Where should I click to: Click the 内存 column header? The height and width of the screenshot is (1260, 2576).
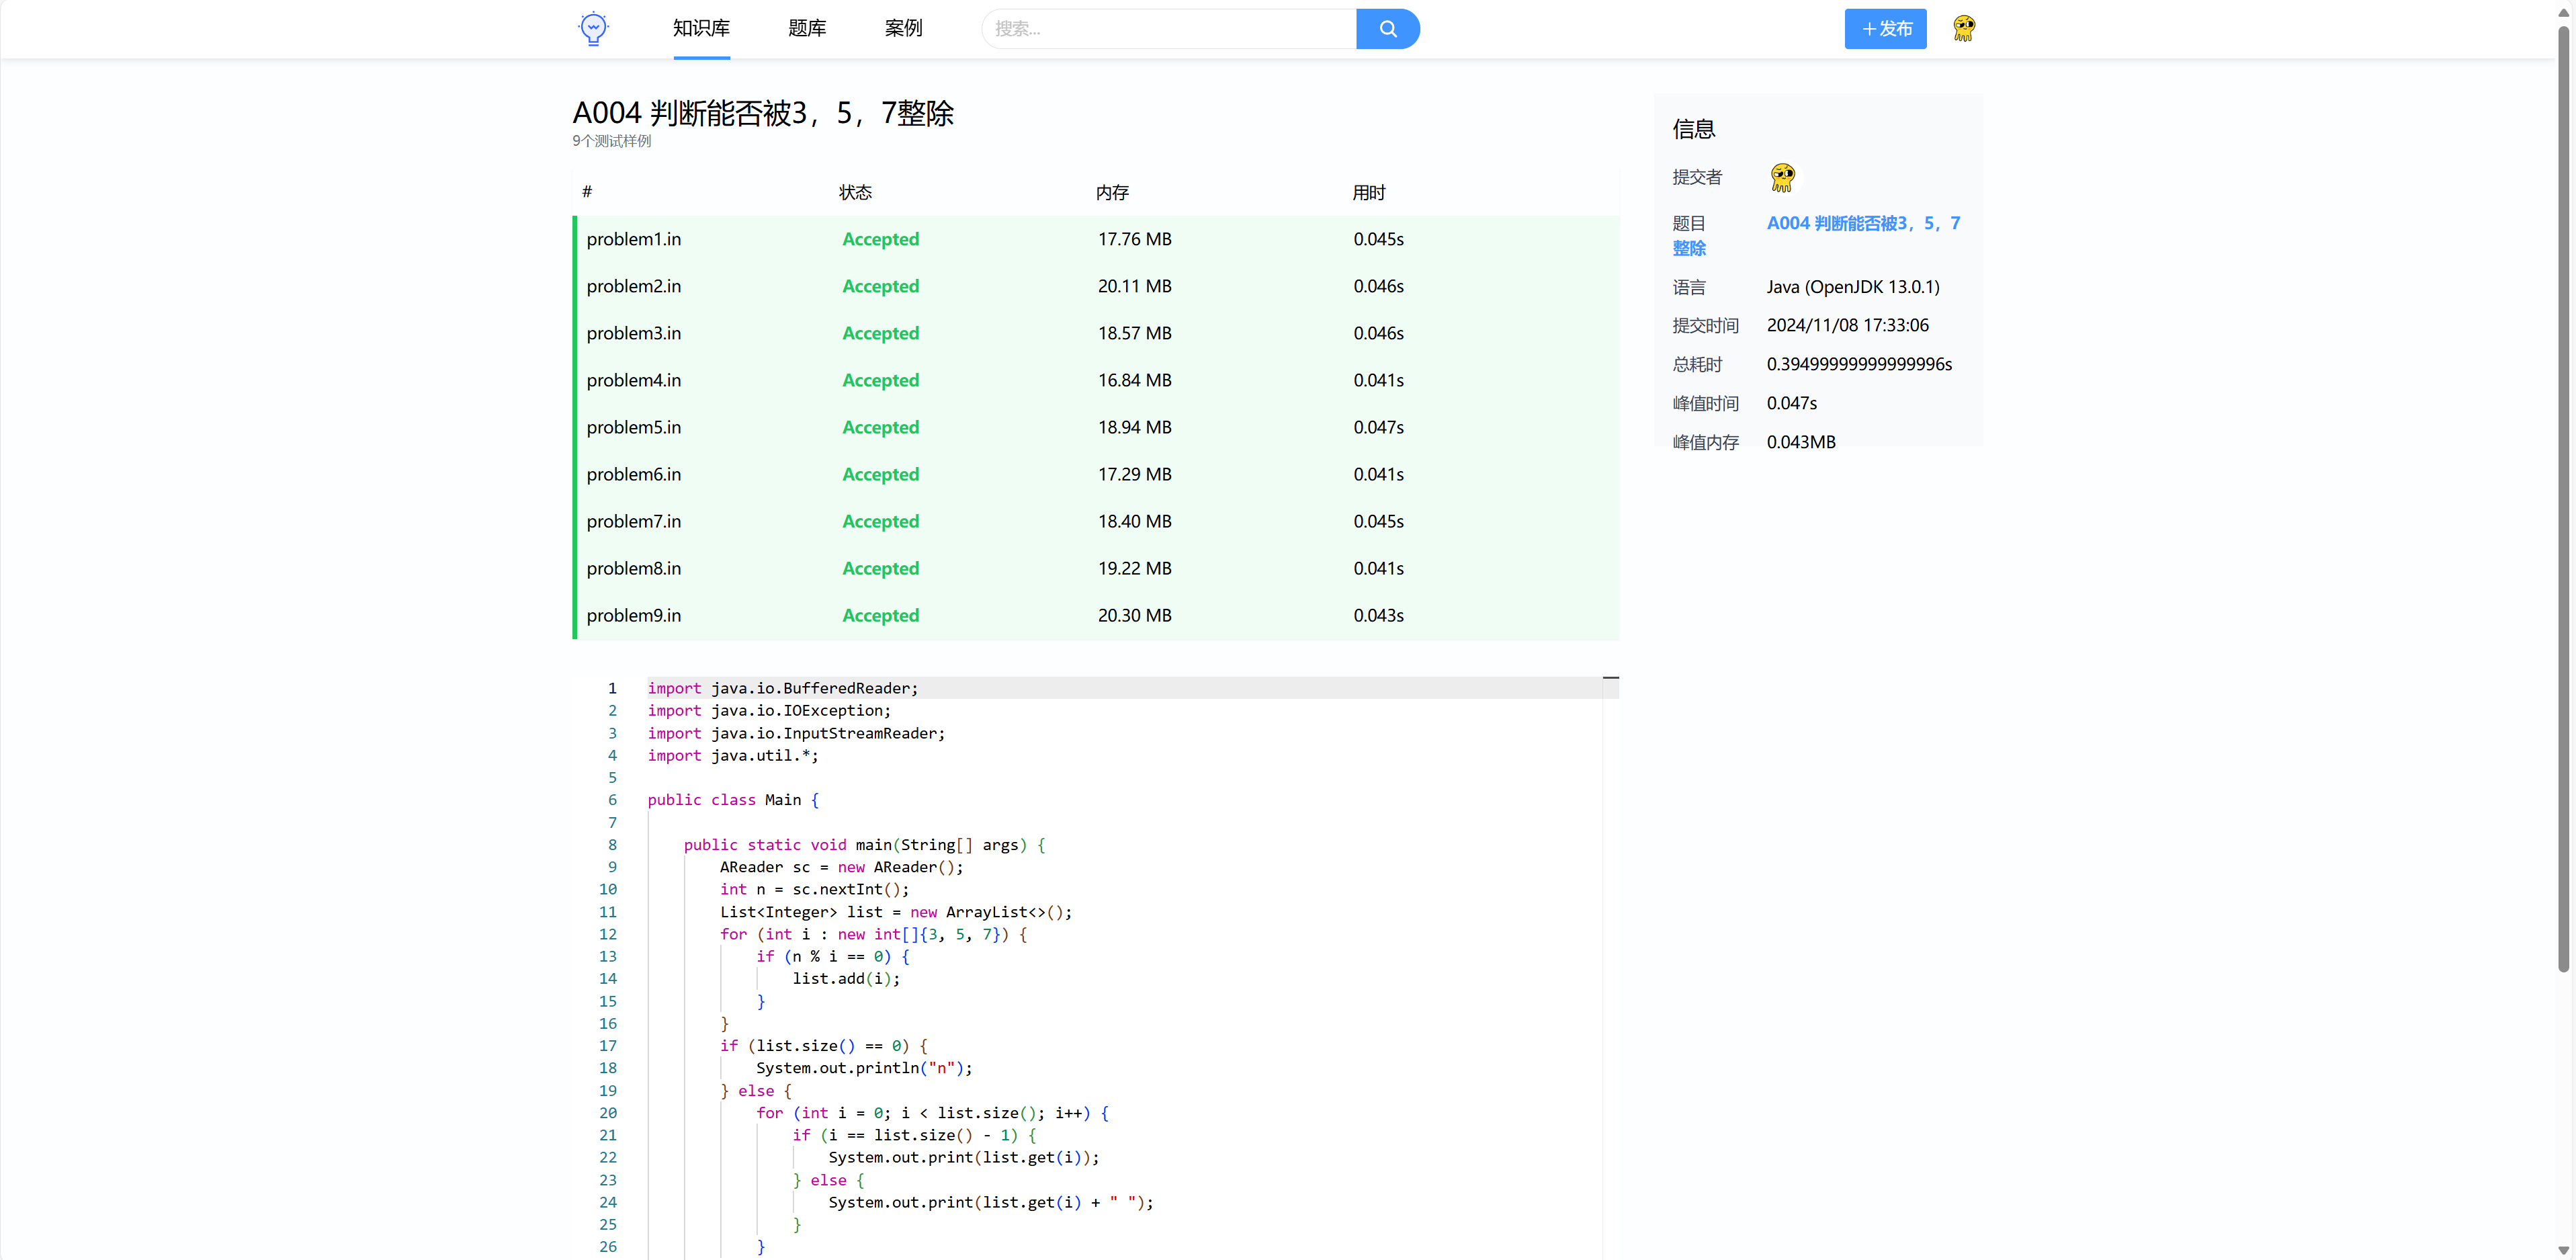(x=1111, y=192)
